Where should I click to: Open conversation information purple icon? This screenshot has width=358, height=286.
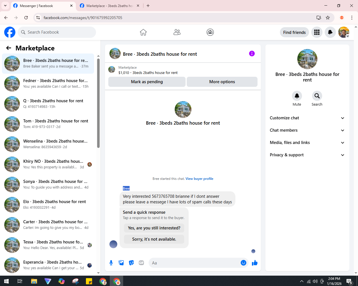252,54
